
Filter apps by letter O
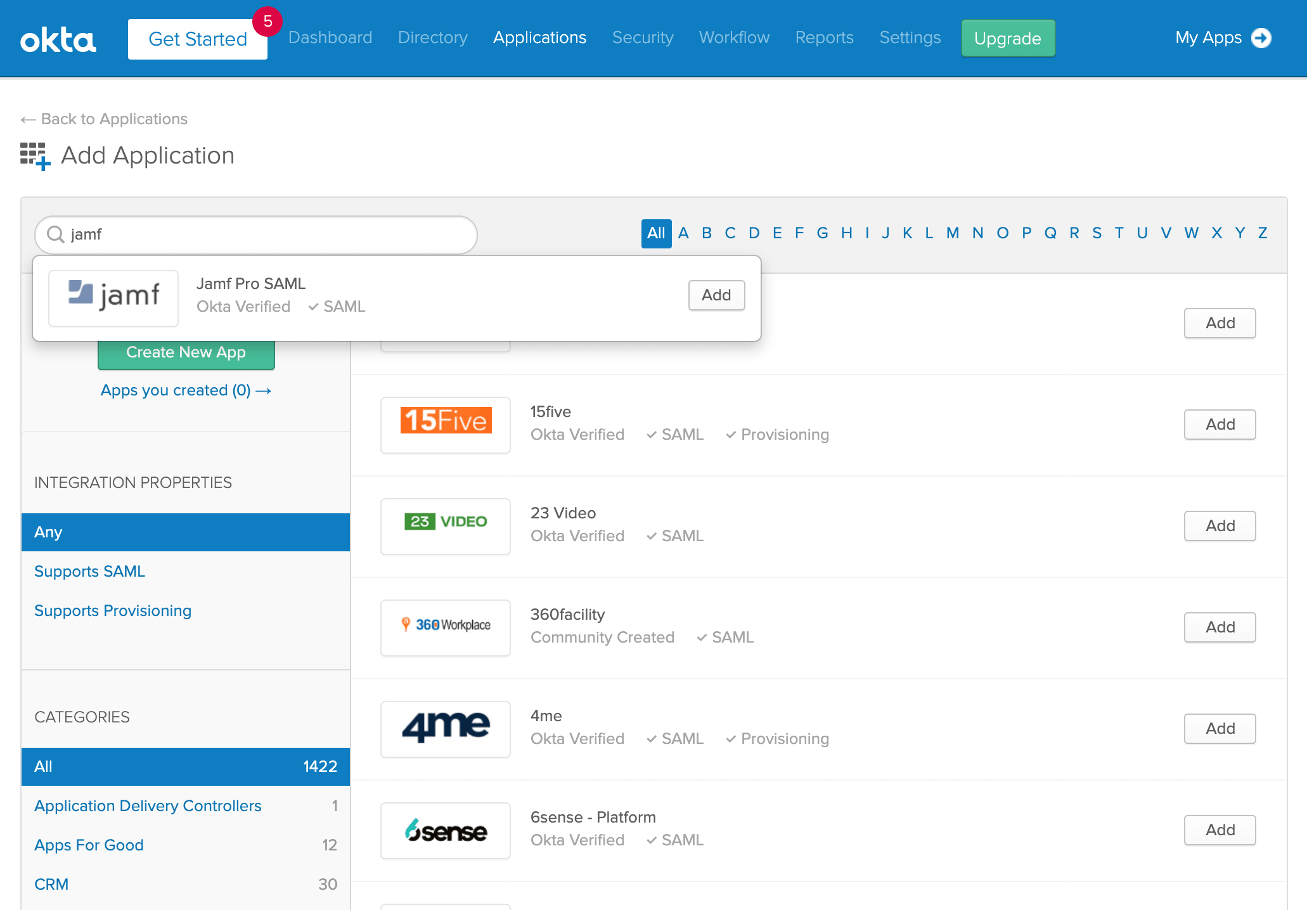[x=1003, y=233]
